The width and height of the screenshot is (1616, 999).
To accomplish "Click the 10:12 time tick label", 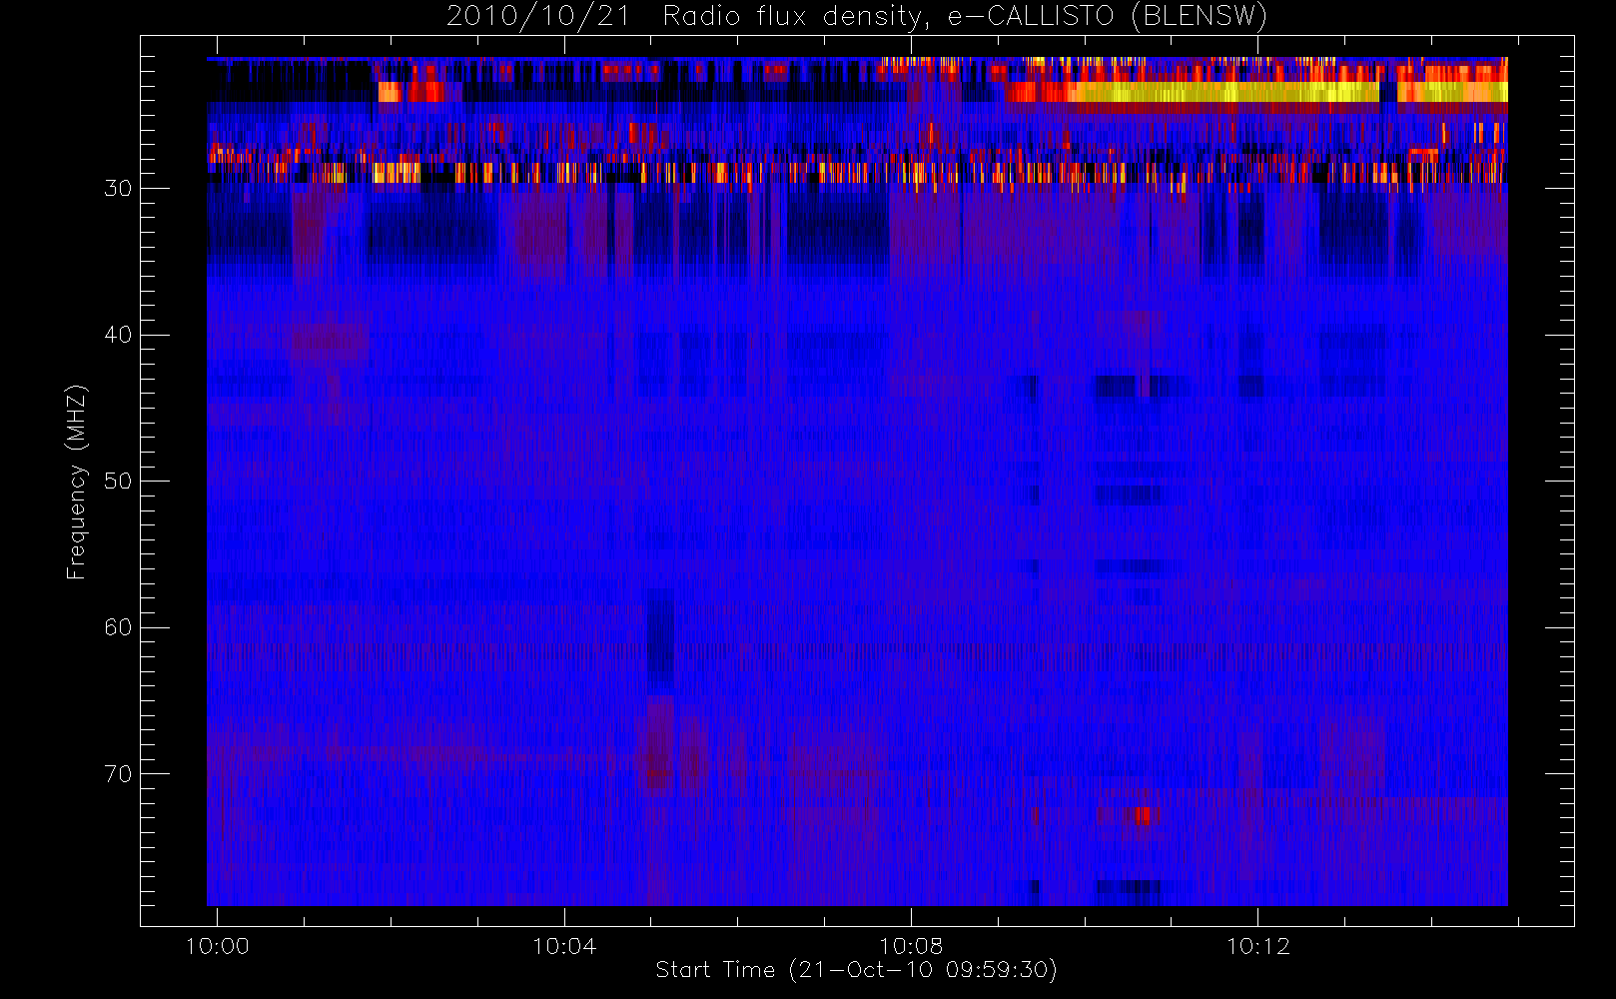I will (x=1257, y=946).
